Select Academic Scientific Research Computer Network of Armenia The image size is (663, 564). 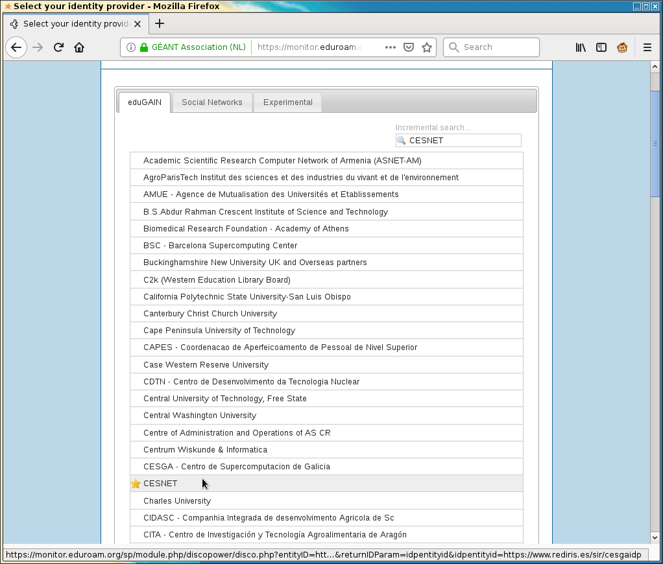(x=326, y=161)
